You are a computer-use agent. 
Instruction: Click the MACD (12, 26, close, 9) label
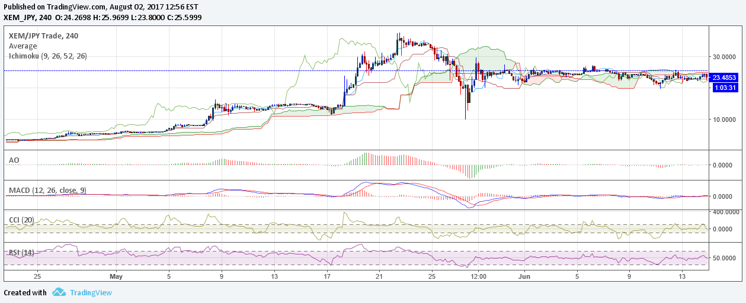coord(48,190)
